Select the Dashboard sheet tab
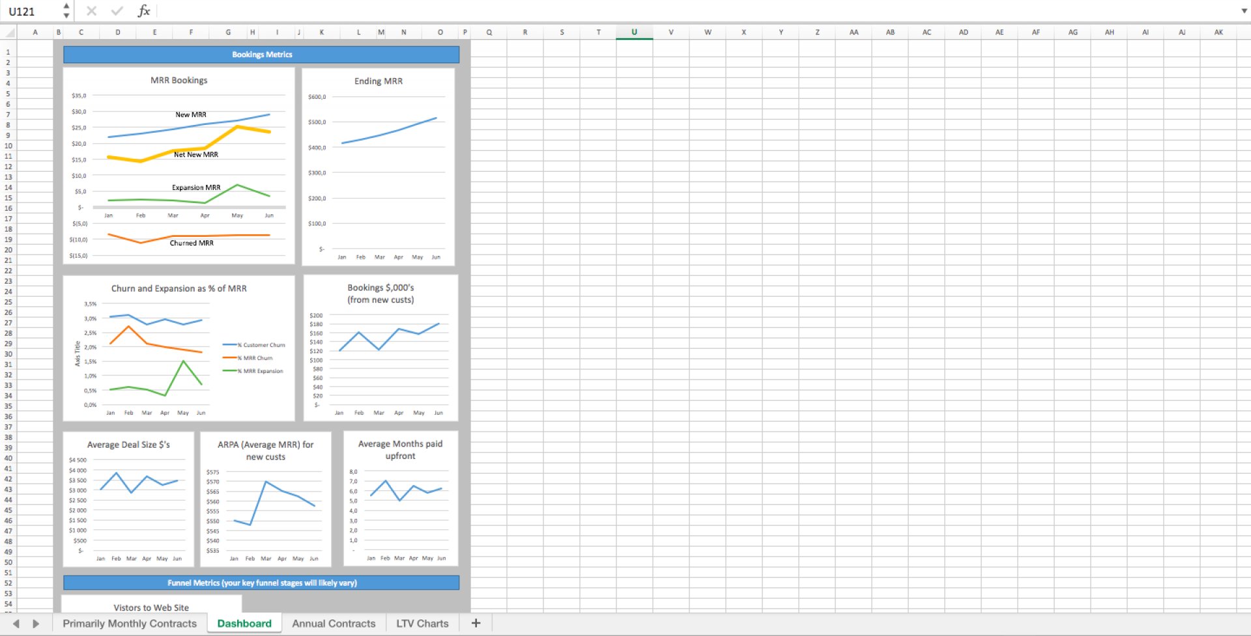 (x=244, y=623)
